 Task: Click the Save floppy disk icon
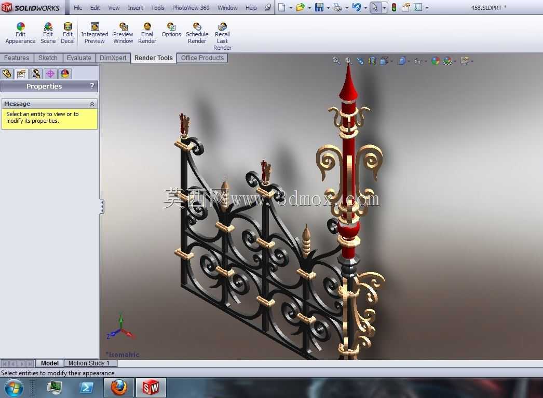click(319, 7)
